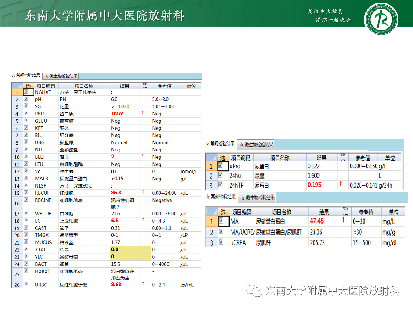This screenshot has height=309, width=413.
Task: Click the WeChat icon near bottom watermark
Action: 254,290
